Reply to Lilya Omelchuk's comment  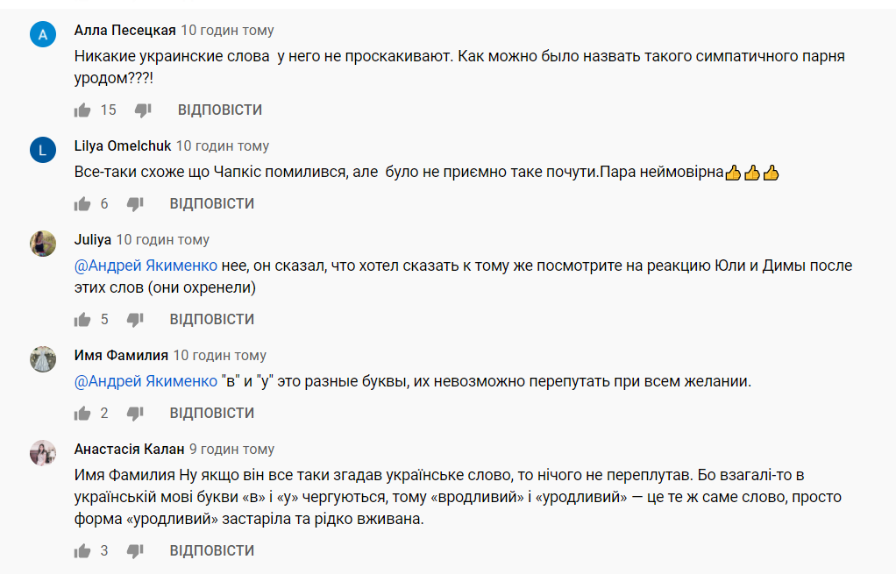tap(212, 204)
